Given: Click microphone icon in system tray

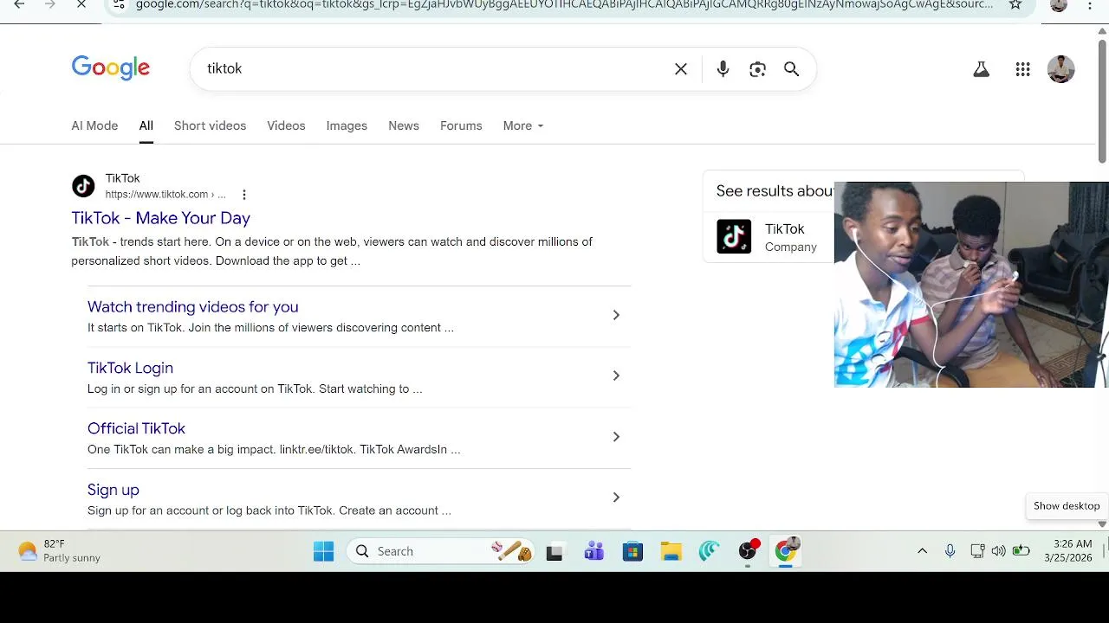Looking at the screenshot, I should tap(950, 551).
